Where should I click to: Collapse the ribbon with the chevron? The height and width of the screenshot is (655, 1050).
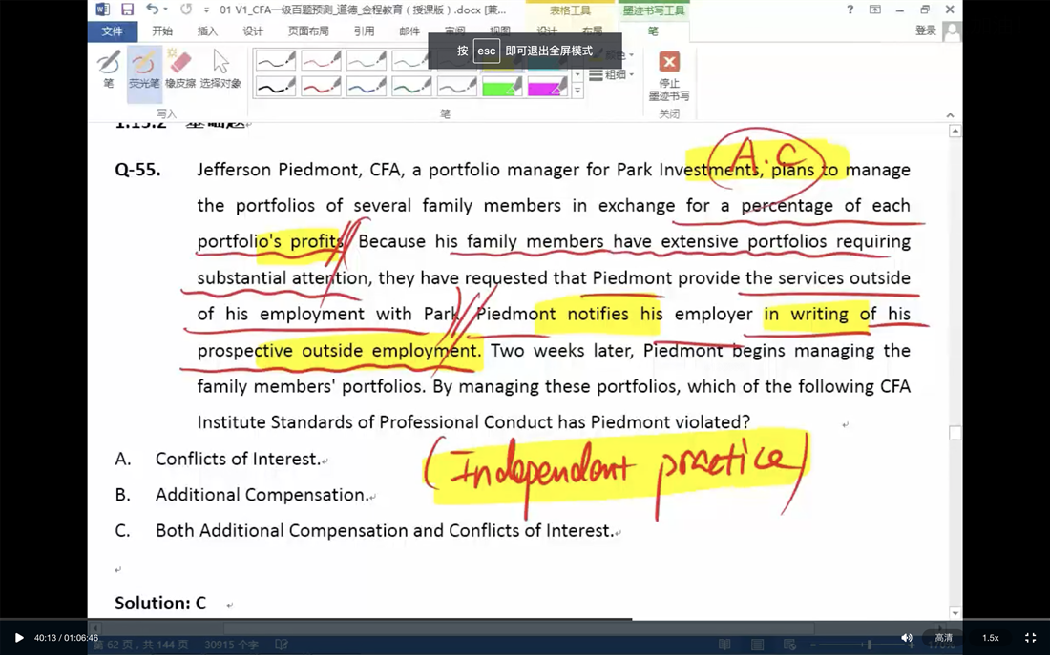tap(950, 115)
